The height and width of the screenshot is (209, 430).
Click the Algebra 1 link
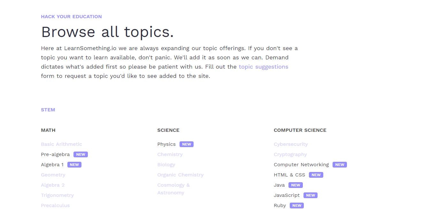coord(52,164)
